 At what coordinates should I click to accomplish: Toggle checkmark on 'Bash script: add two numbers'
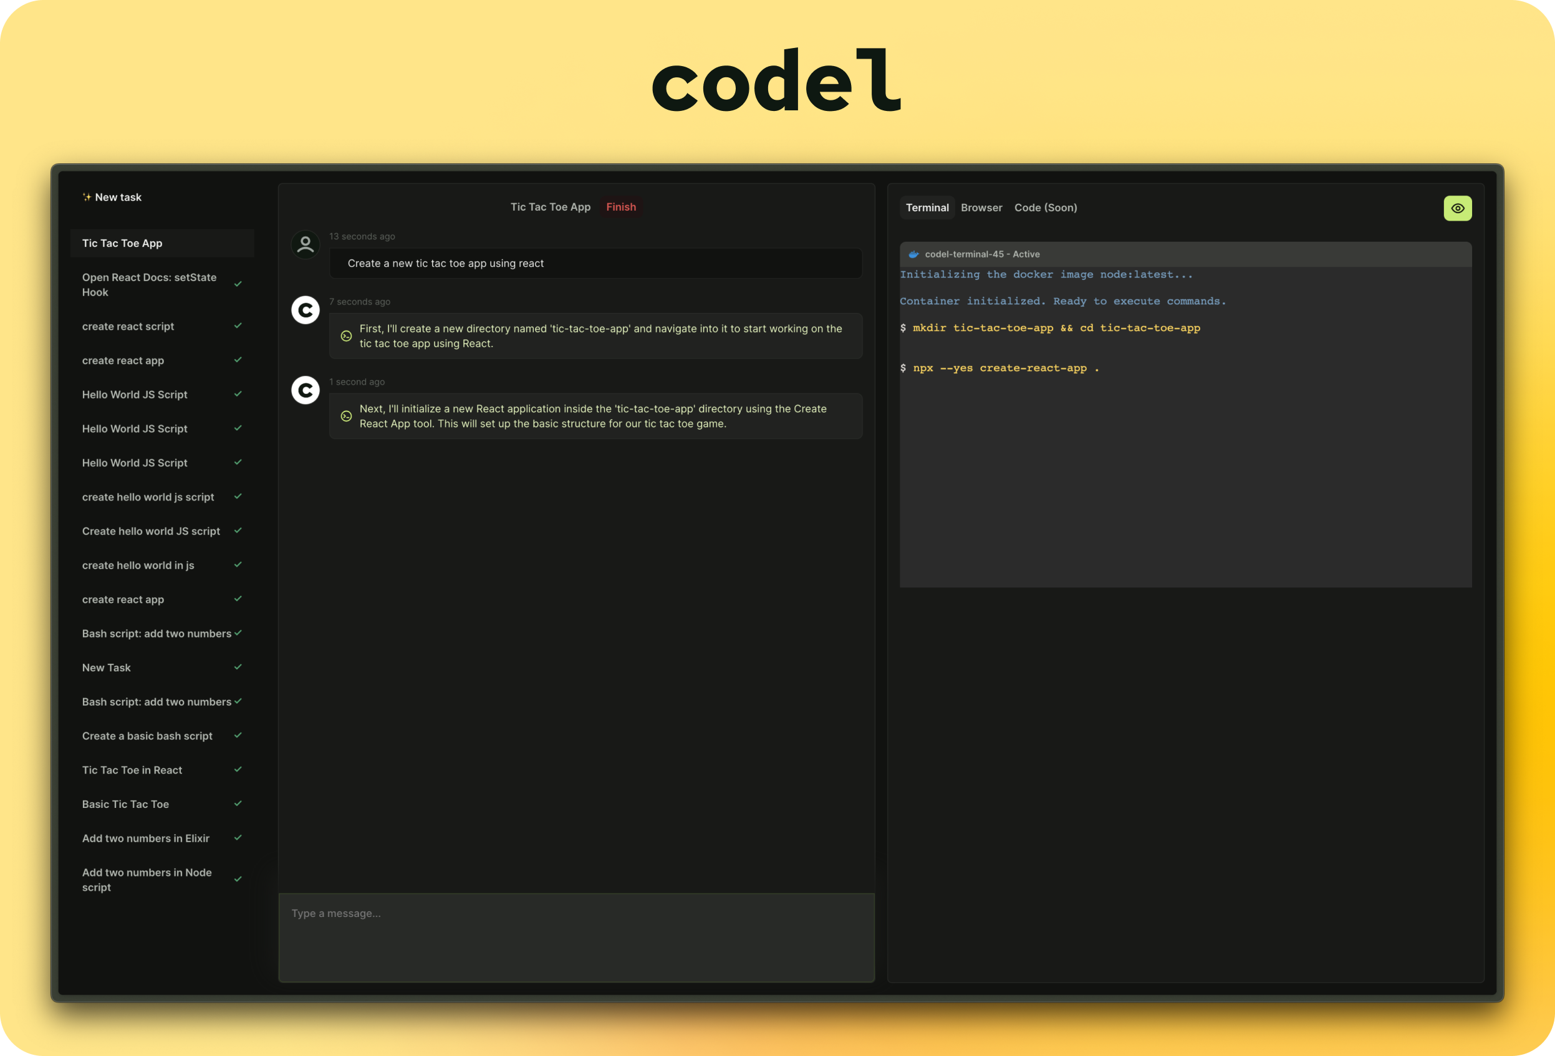coord(237,633)
